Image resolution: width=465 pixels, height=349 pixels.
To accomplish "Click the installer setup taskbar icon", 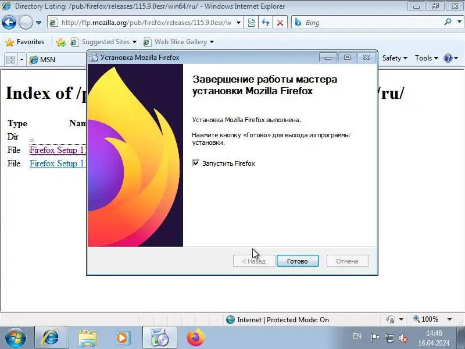I will (159, 338).
